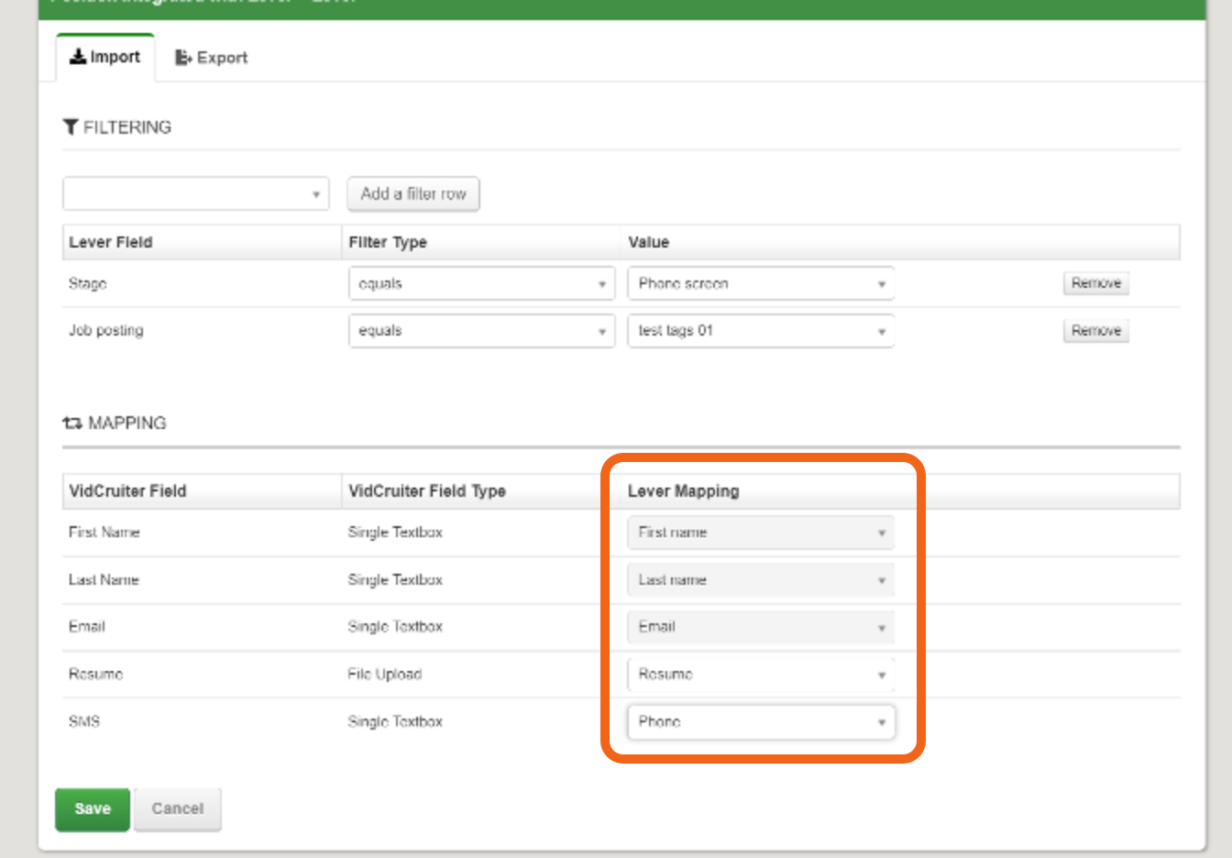Remove the Stage filter row
Image resolution: width=1232 pixels, height=858 pixels.
click(1095, 283)
